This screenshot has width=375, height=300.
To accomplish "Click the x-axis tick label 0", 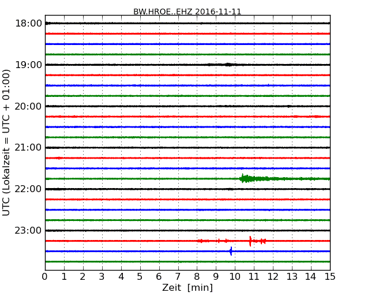I will tap(45, 276).
